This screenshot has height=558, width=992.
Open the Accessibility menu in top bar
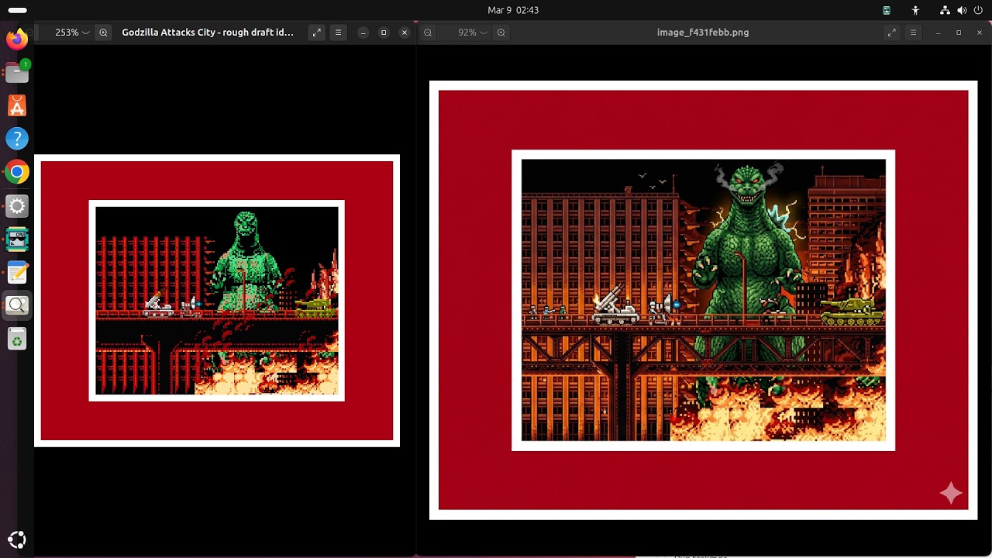tap(915, 10)
